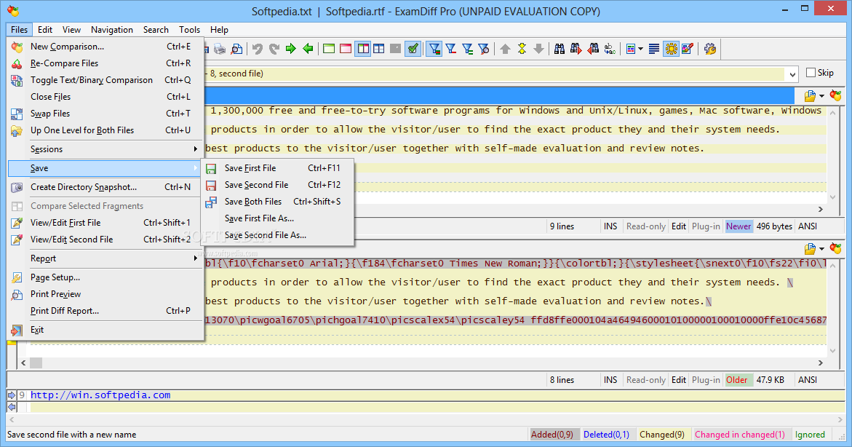852x447 pixels.
Task: Click the second pane horizontal scrollbar thumb
Action: pos(36,363)
